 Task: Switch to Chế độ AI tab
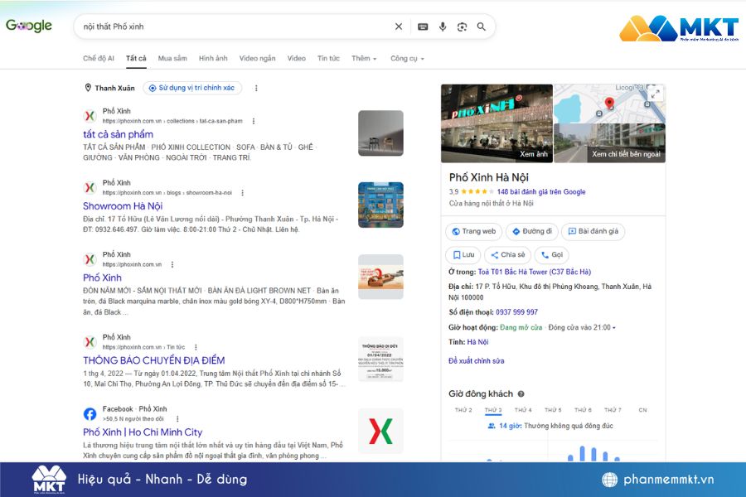[99, 59]
